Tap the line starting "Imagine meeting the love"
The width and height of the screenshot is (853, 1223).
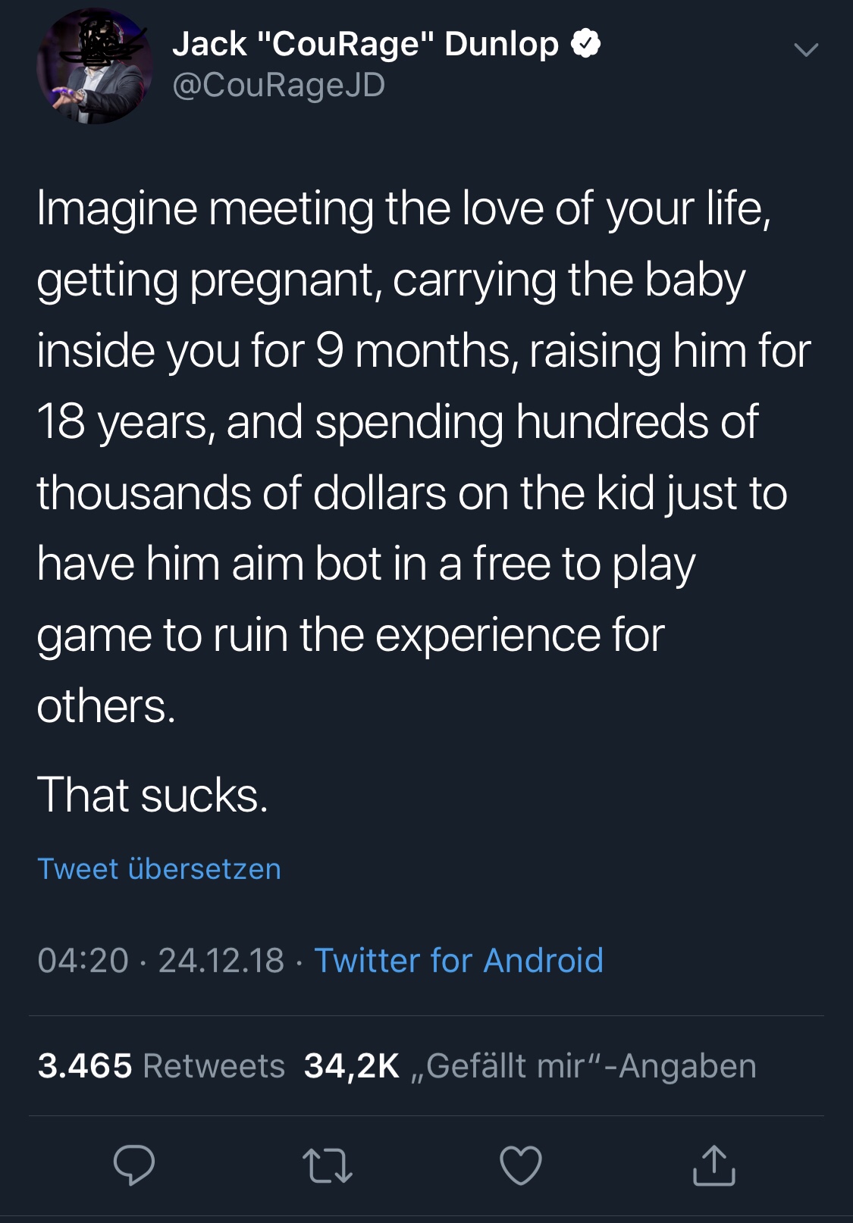pyautogui.click(x=403, y=209)
